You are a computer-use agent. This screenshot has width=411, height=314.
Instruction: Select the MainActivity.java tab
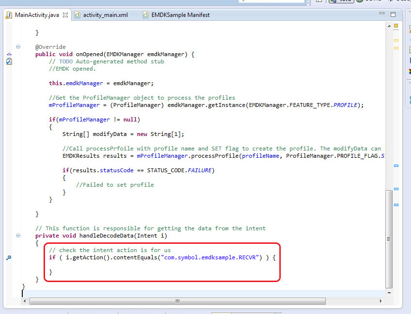[x=36, y=15]
